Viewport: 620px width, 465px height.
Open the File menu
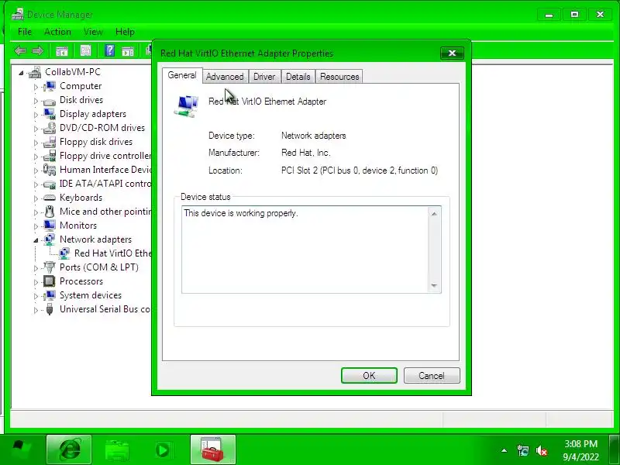25,32
